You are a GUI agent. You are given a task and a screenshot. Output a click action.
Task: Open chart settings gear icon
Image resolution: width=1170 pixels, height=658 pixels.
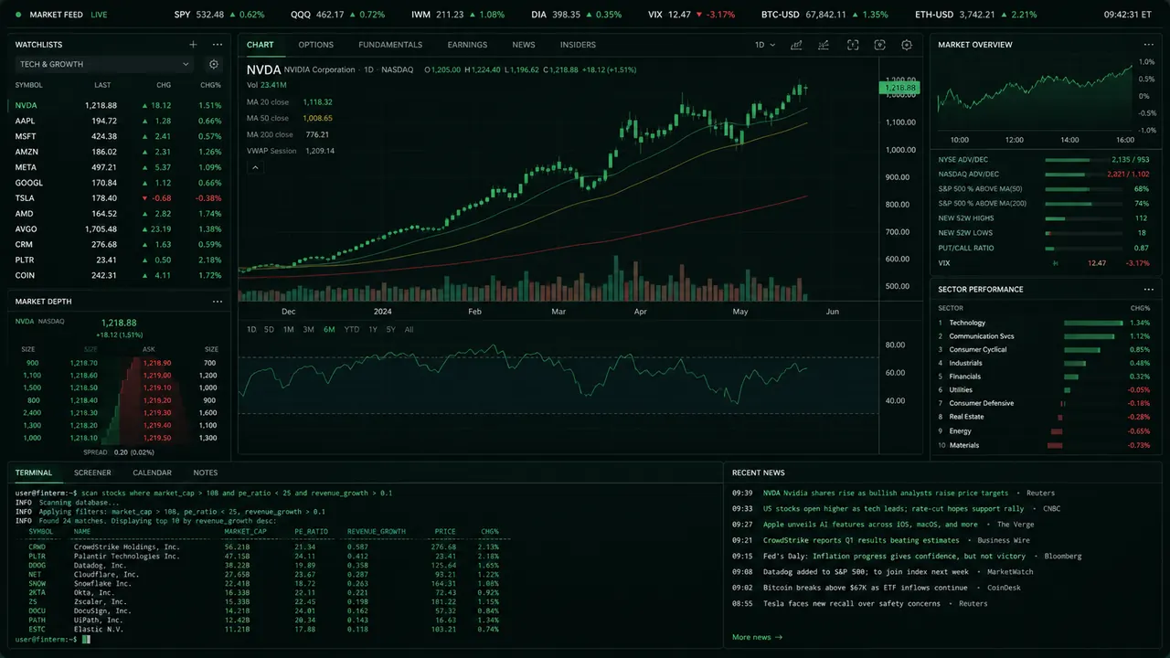pyautogui.click(x=907, y=45)
